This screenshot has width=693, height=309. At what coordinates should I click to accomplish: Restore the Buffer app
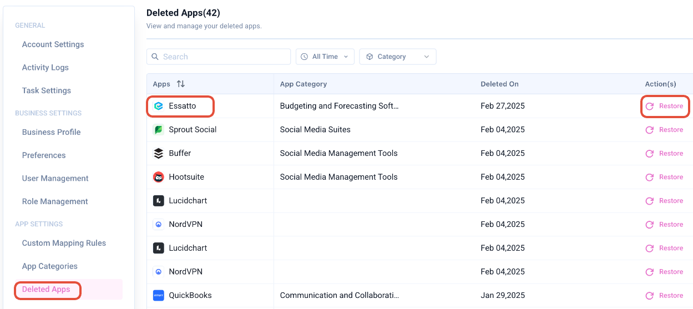665,153
